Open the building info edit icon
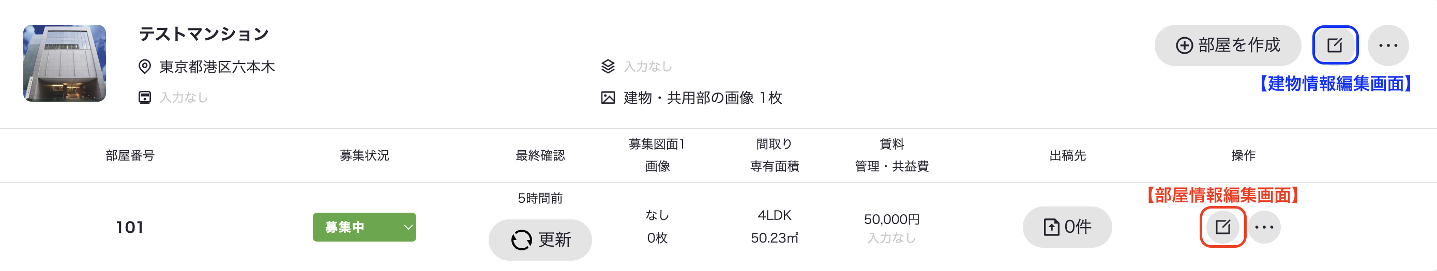This screenshot has height=271, width=1437. click(1334, 45)
